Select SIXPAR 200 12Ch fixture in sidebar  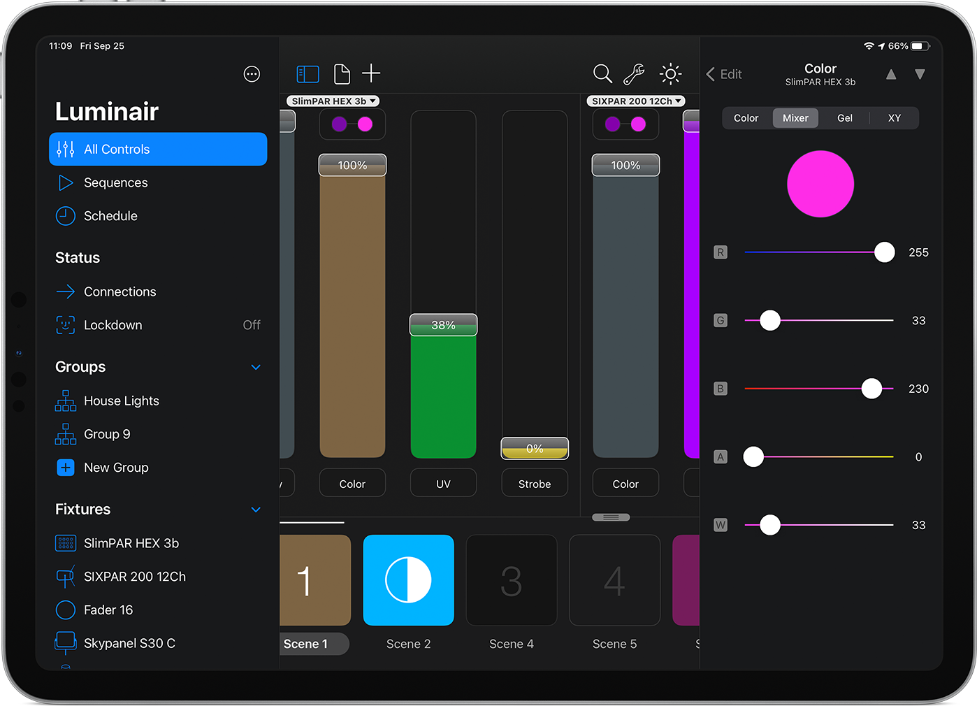point(158,577)
